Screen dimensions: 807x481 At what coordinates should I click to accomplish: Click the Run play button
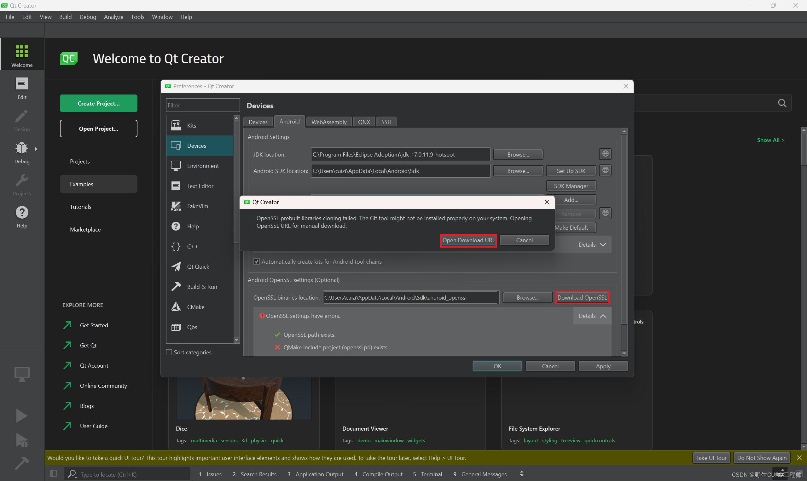22,416
